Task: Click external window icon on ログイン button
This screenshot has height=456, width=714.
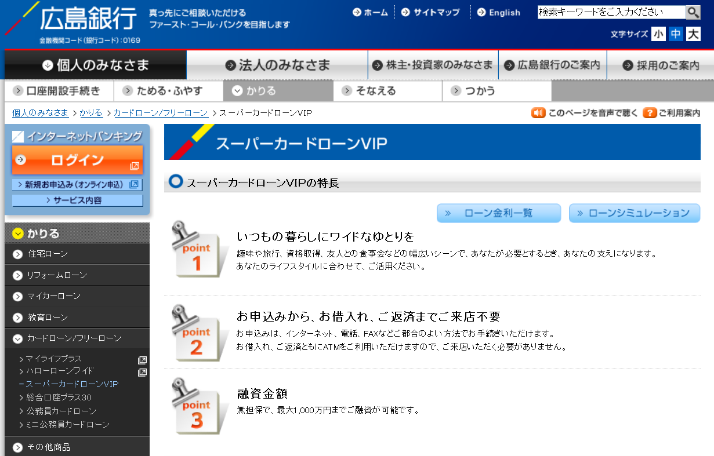Action: [135, 166]
